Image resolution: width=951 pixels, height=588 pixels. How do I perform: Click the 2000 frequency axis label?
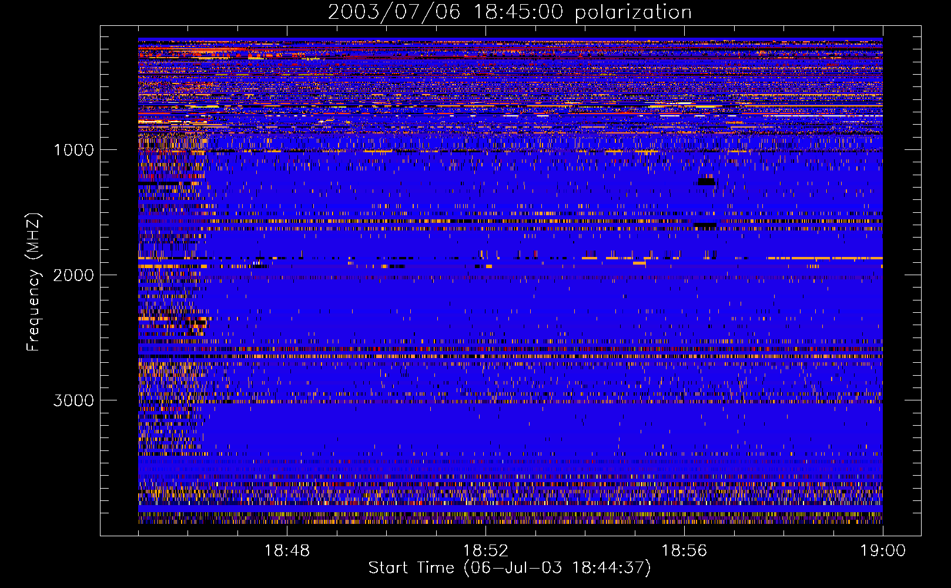point(73,275)
